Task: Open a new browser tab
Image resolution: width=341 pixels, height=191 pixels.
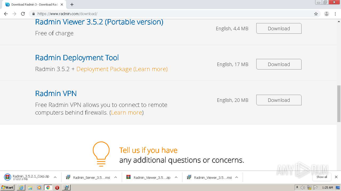Action: 72,5
